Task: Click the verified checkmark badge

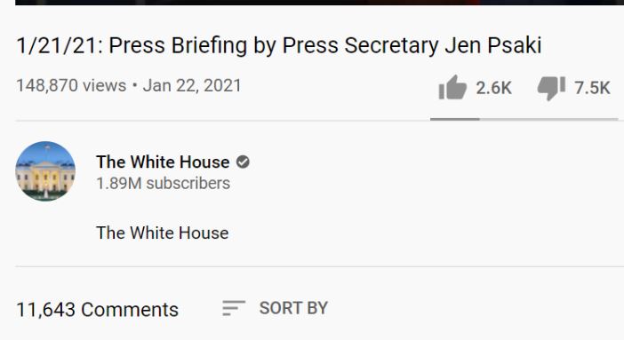Action: 243,162
